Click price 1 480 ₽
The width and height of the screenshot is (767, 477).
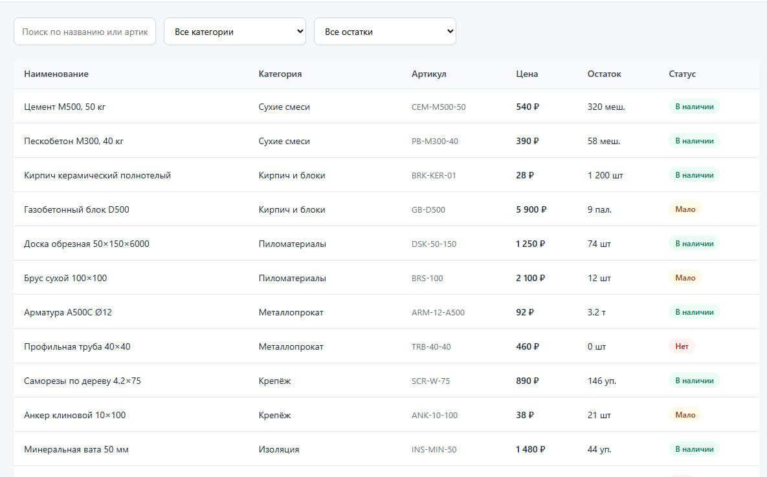pos(530,449)
